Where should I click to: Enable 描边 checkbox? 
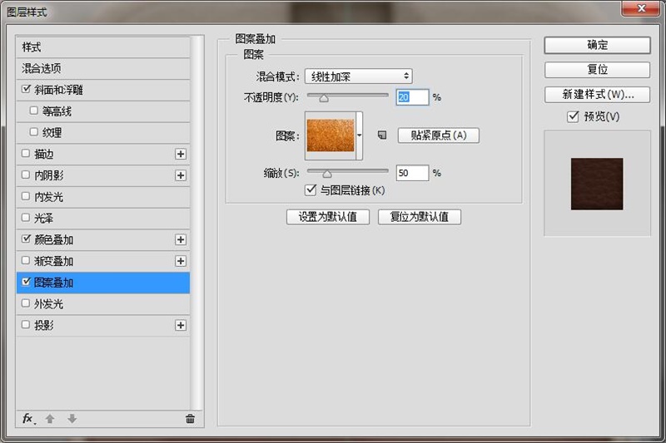[x=26, y=153]
